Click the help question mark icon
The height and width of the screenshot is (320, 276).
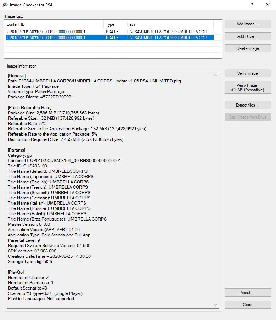coord(252,5)
